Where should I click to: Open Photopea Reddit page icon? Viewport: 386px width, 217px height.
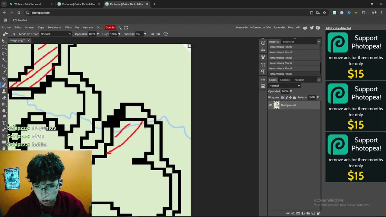[305, 27]
